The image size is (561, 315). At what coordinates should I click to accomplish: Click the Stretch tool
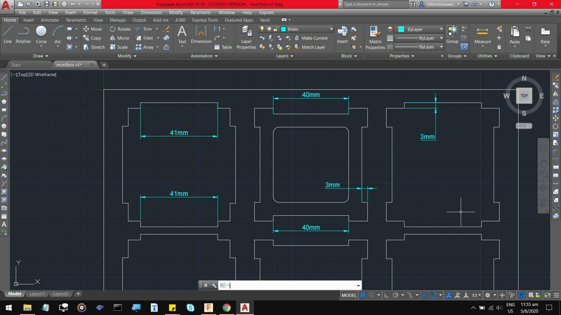94,47
